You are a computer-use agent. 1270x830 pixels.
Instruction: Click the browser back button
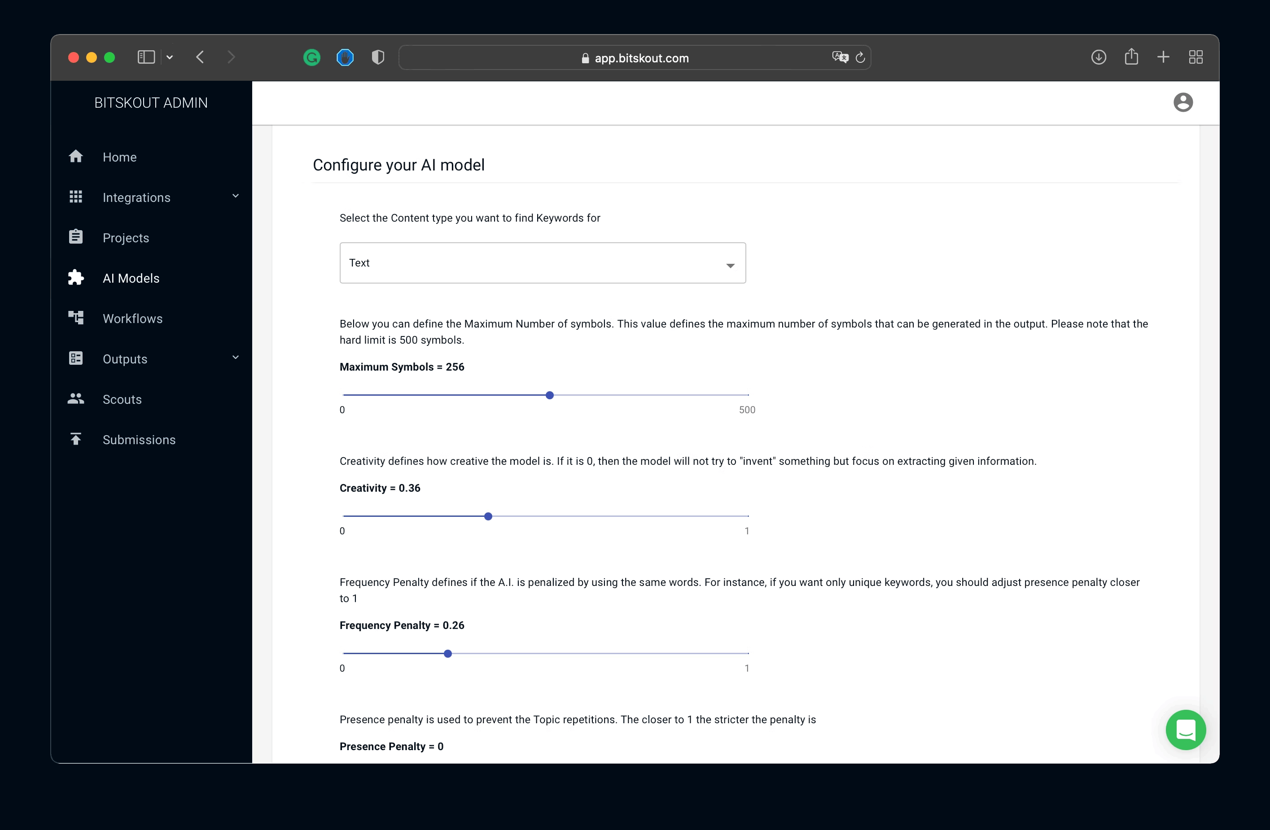200,57
